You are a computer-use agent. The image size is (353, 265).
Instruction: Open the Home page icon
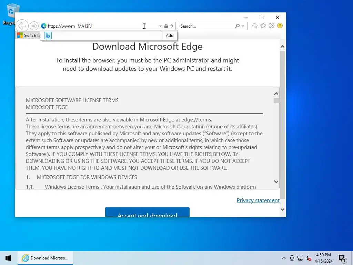point(255,26)
